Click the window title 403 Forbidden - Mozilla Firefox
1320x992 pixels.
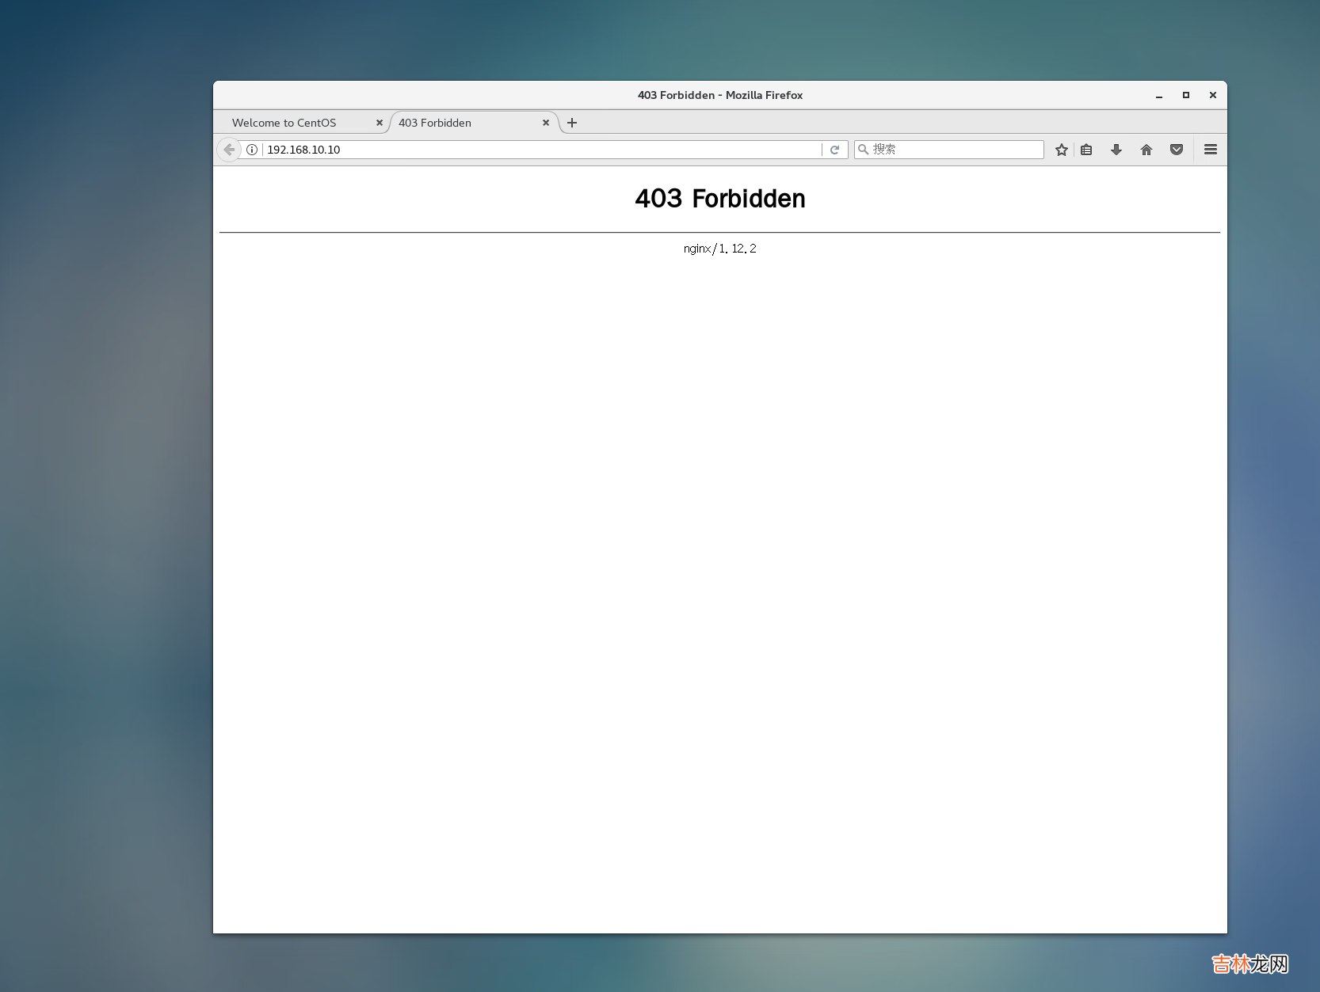pos(720,95)
